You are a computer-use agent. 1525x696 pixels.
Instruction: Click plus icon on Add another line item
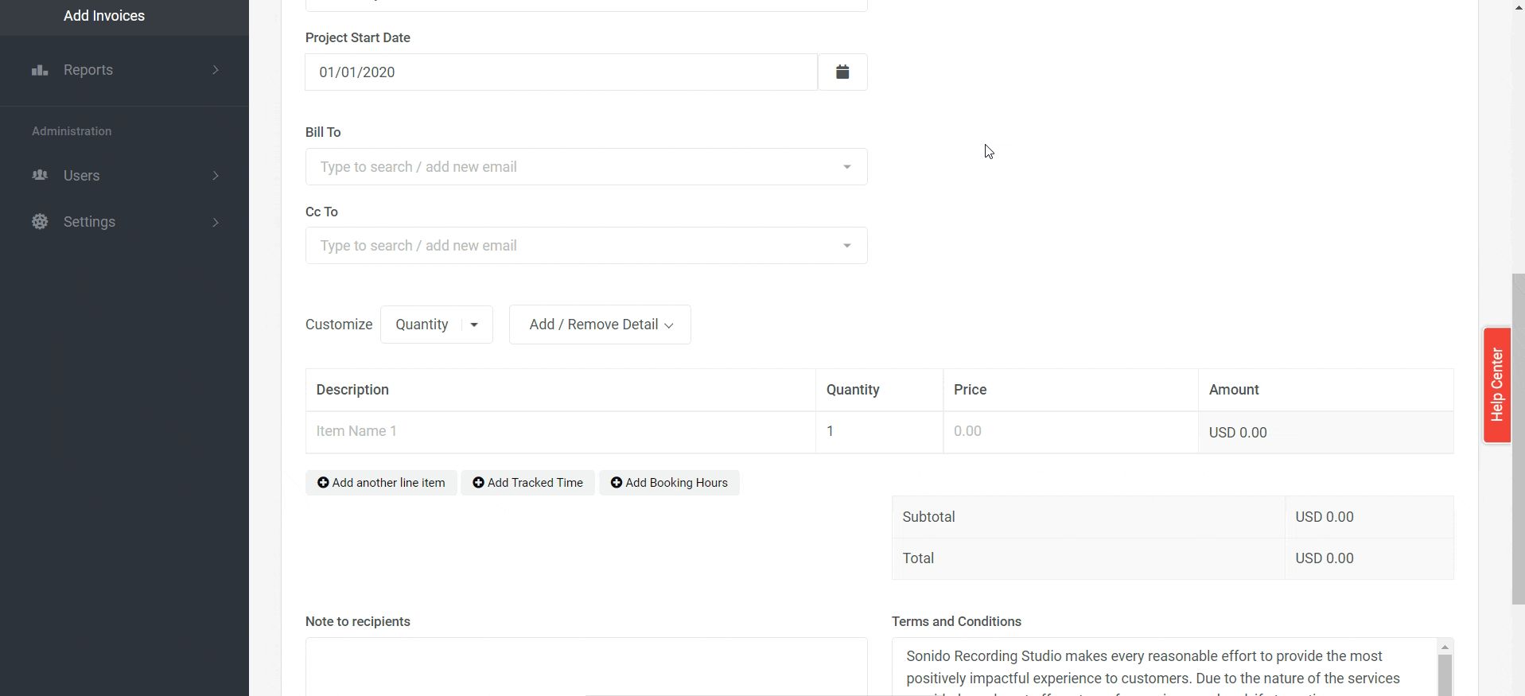pos(323,483)
